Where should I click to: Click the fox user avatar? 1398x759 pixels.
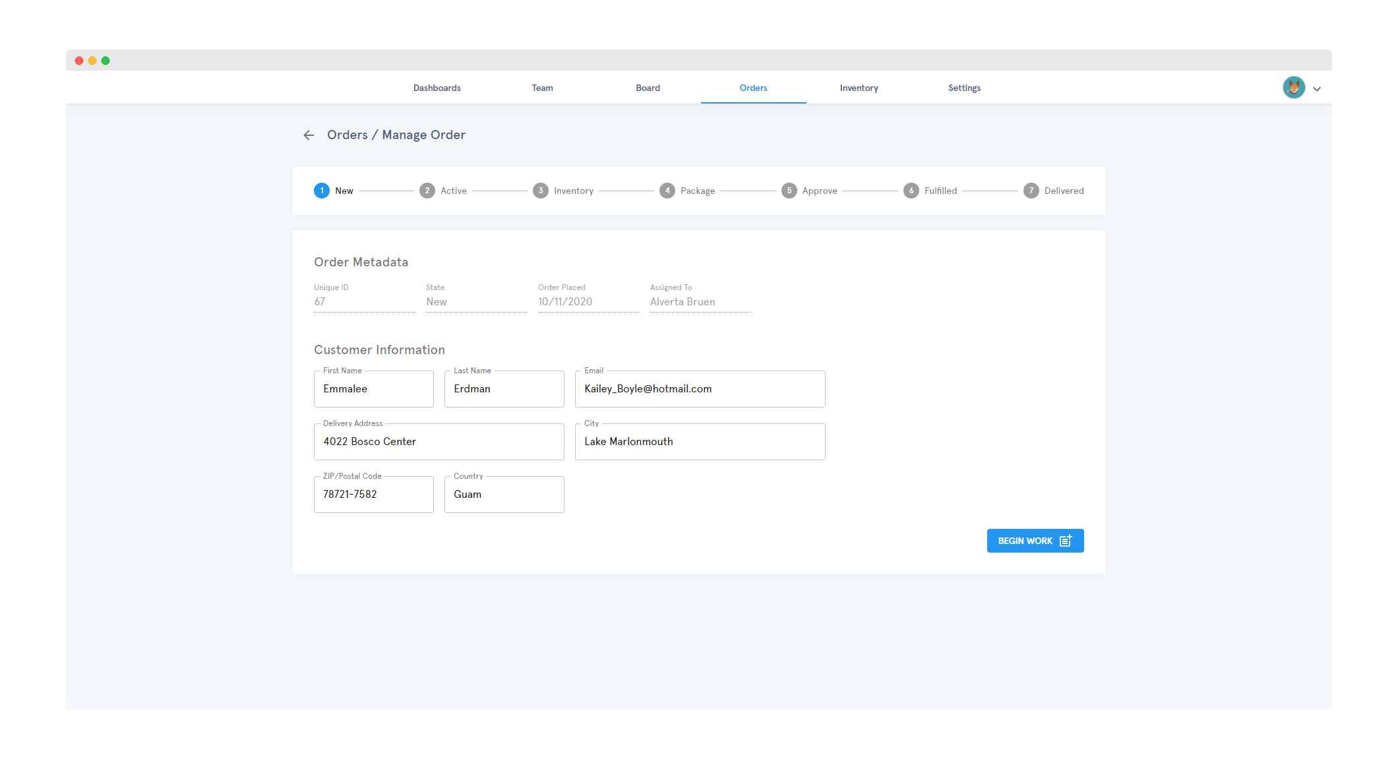1293,88
